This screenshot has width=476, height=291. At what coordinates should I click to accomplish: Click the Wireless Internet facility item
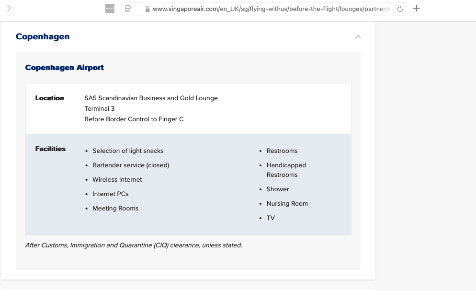(x=117, y=180)
